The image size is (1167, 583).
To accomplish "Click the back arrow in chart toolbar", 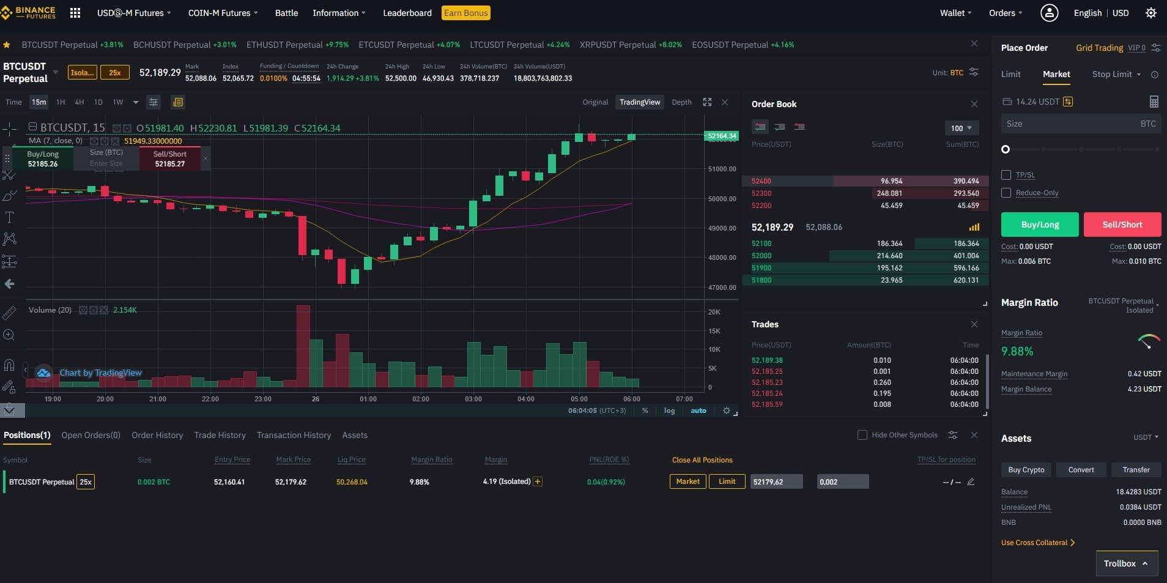I will point(9,284).
